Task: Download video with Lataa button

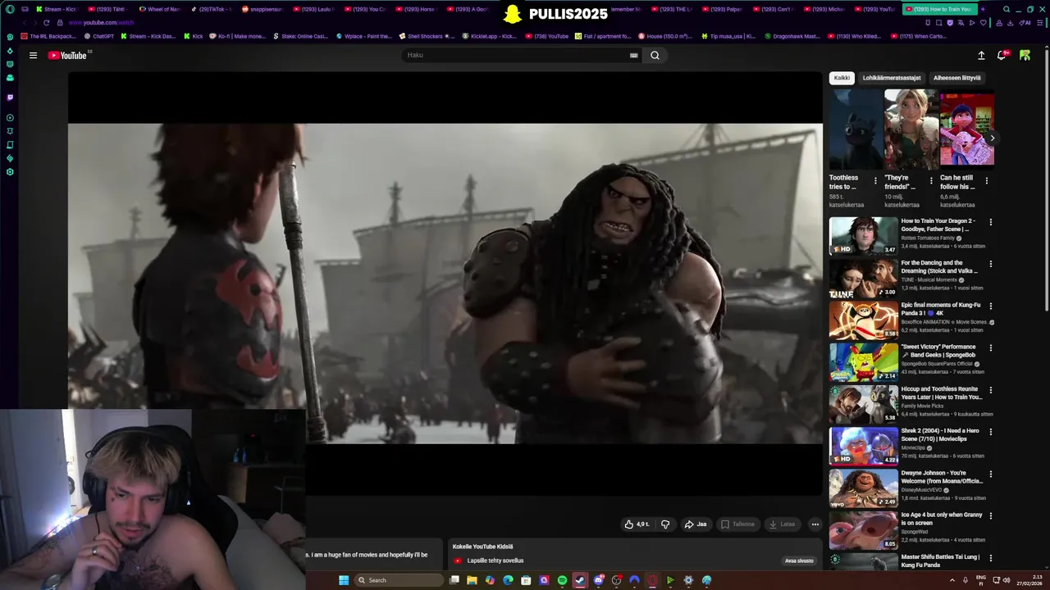Action: tap(782, 524)
